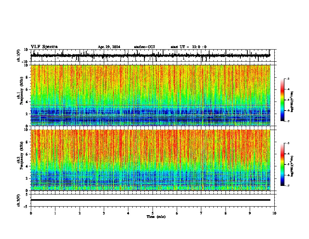Click the ch.1 waveform trace panel
The height and width of the screenshot is (239, 309).
click(153, 55)
